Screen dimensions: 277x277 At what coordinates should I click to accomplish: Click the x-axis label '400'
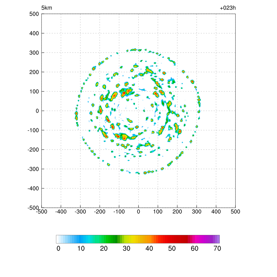[216, 212]
